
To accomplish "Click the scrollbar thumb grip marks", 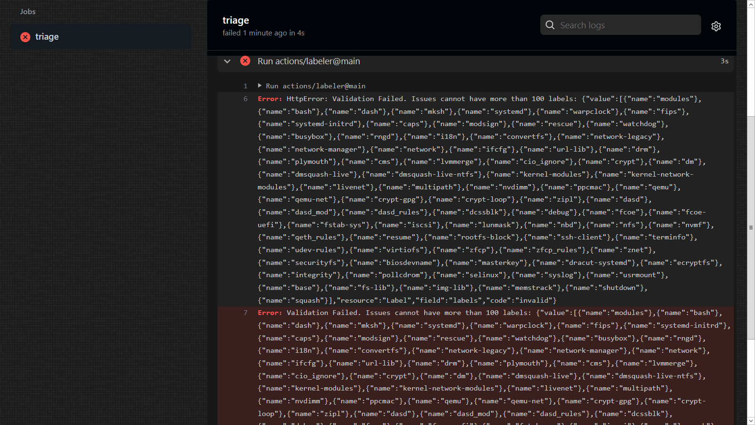I will (x=751, y=228).
